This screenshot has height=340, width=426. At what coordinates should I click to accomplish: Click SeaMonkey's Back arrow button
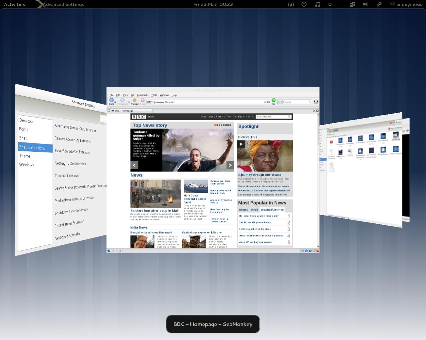[x=111, y=100]
